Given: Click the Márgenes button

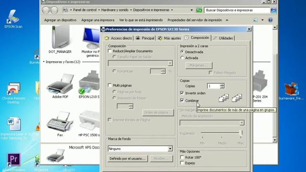Looking at the screenshot, I should point(199,65).
